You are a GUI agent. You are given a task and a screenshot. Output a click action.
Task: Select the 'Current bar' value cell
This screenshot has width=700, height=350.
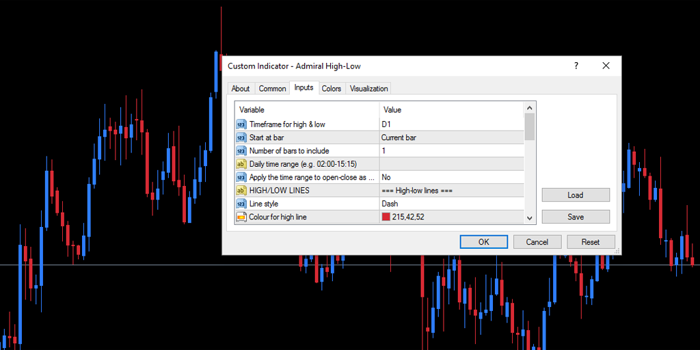pos(452,137)
